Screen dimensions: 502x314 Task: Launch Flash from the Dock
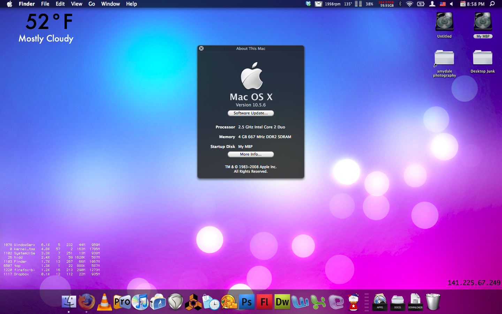point(264,302)
